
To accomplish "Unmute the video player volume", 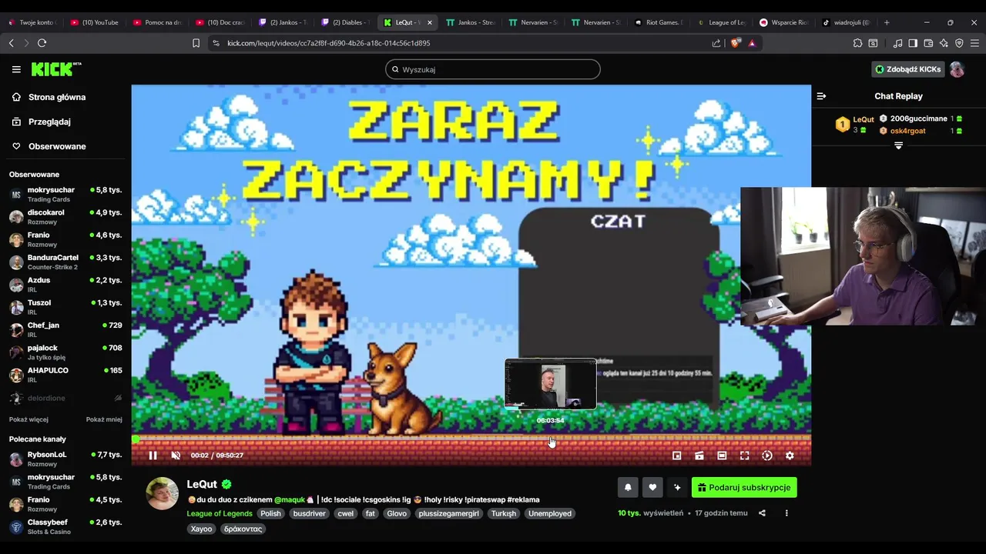I will pos(176,456).
